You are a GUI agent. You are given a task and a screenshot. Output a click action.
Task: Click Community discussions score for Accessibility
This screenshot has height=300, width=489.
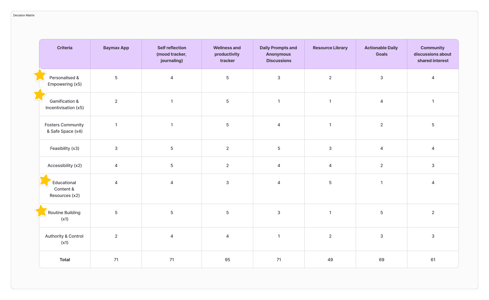coord(433,165)
